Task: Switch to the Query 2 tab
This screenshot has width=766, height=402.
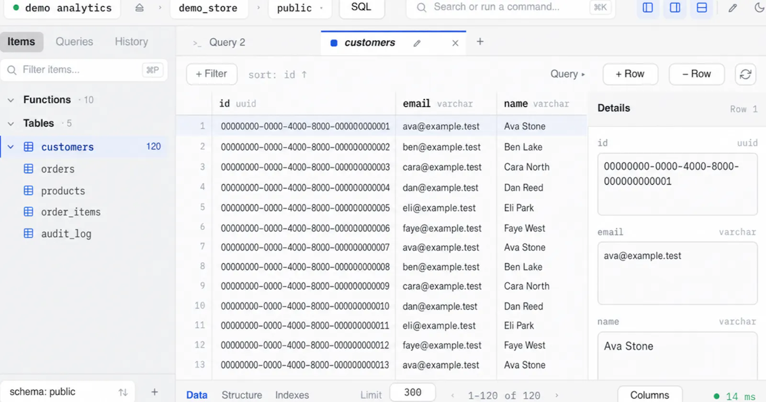Action: pos(227,42)
